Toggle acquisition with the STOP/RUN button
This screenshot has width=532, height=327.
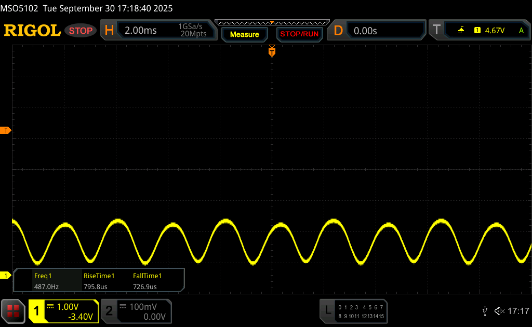299,34
